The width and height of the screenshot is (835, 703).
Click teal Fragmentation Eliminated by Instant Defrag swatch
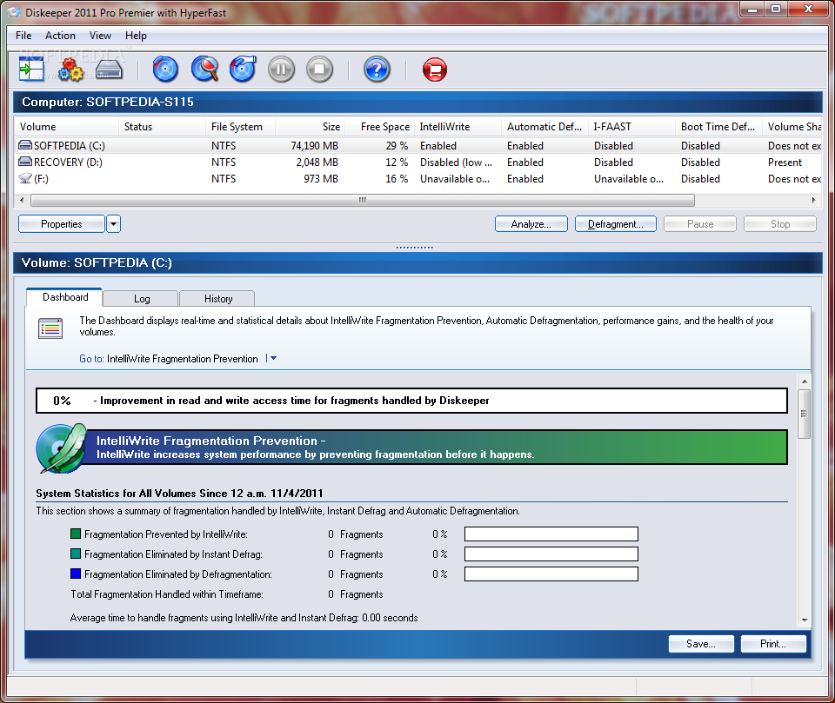click(76, 554)
